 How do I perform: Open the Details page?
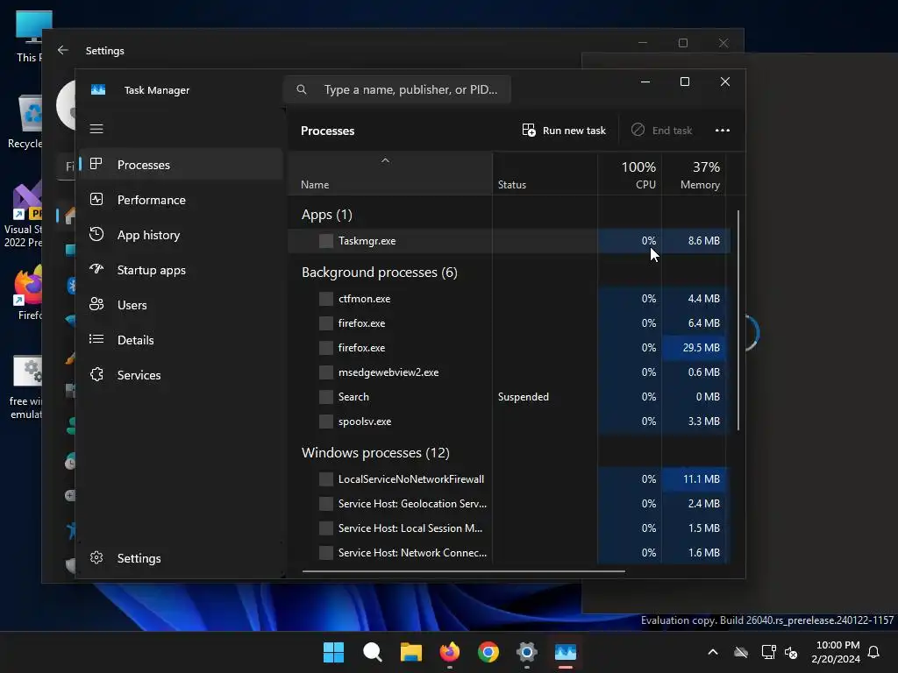click(181, 340)
